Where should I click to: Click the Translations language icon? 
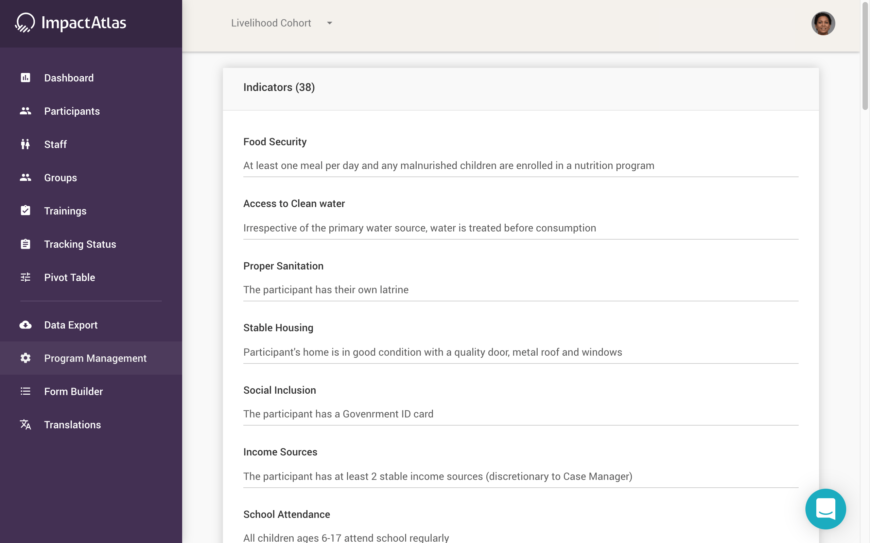tap(25, 425)
